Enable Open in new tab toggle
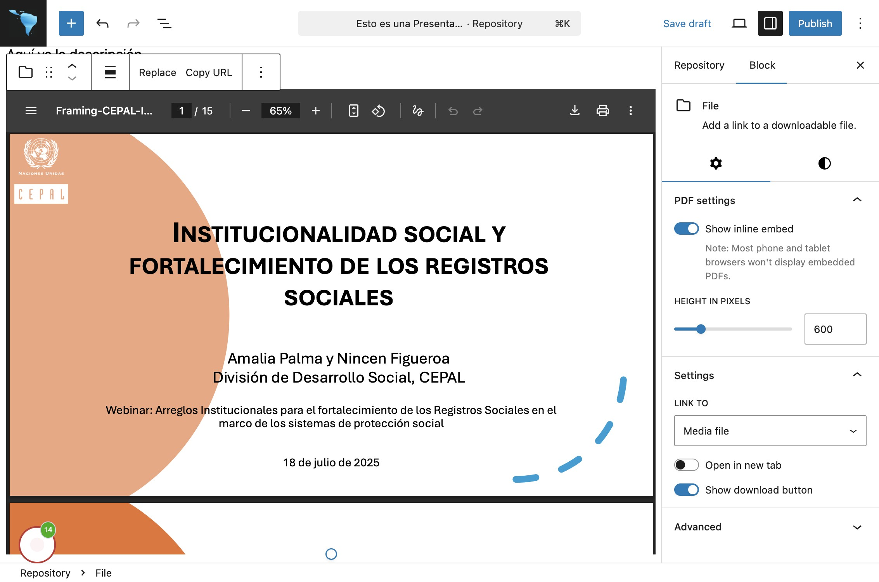Viewport: 879px width, 582px height. click(686, 465)
